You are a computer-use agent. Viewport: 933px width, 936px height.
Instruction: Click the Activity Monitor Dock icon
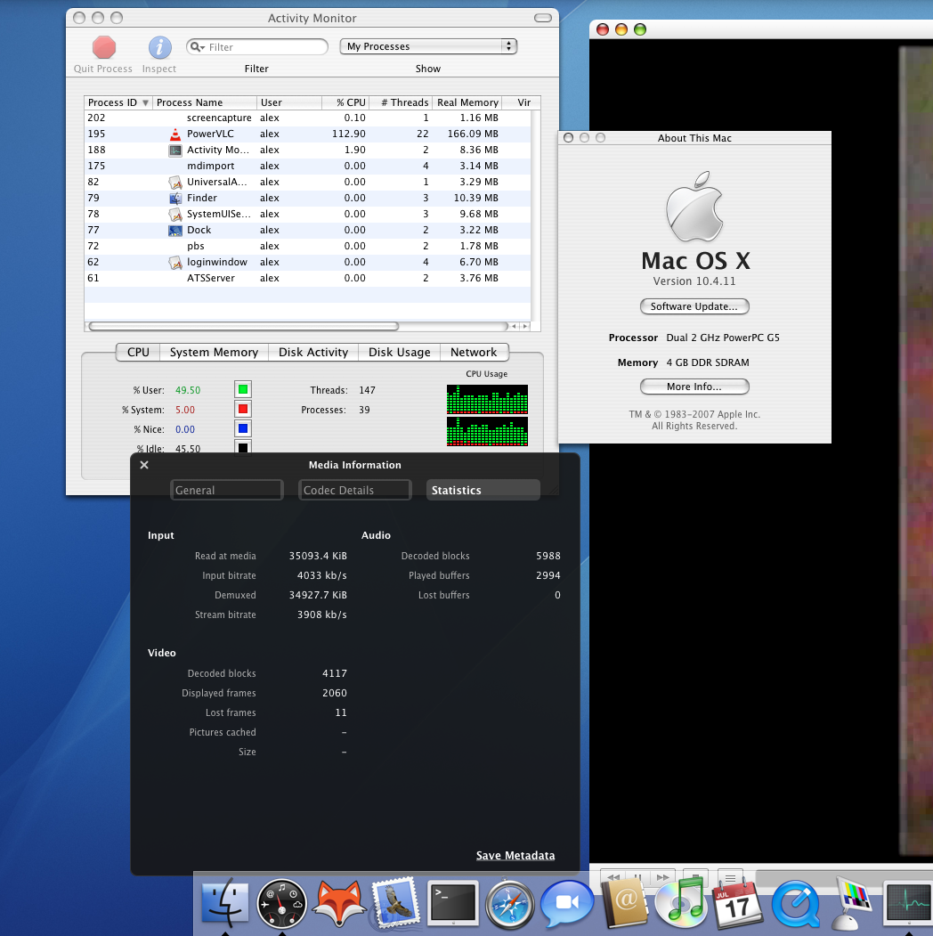pos(908,902)
